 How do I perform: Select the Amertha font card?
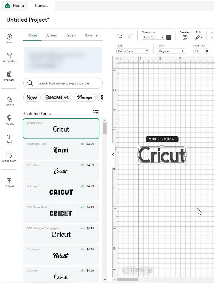click(x=61, y=171)
